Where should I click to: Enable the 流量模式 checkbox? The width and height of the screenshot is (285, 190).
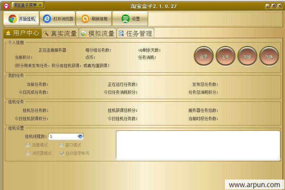pos(28,145)
